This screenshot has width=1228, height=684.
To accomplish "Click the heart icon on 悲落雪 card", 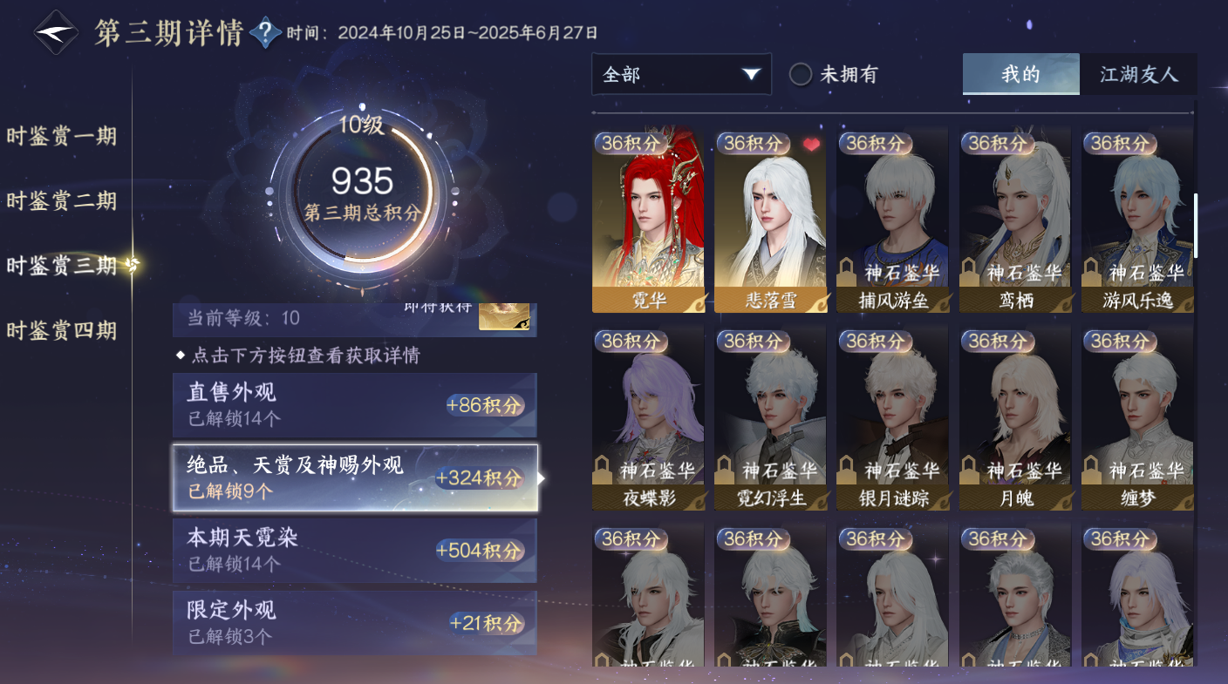I will 812,145.
